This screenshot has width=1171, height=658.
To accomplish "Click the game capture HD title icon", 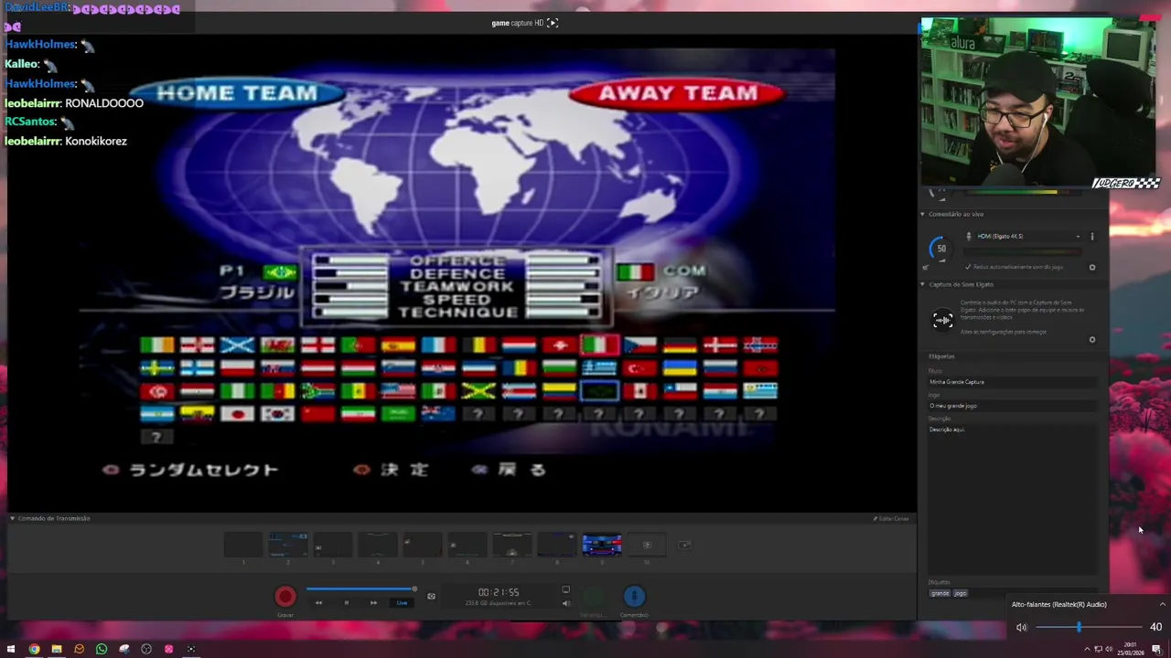I will coord(553,23).
